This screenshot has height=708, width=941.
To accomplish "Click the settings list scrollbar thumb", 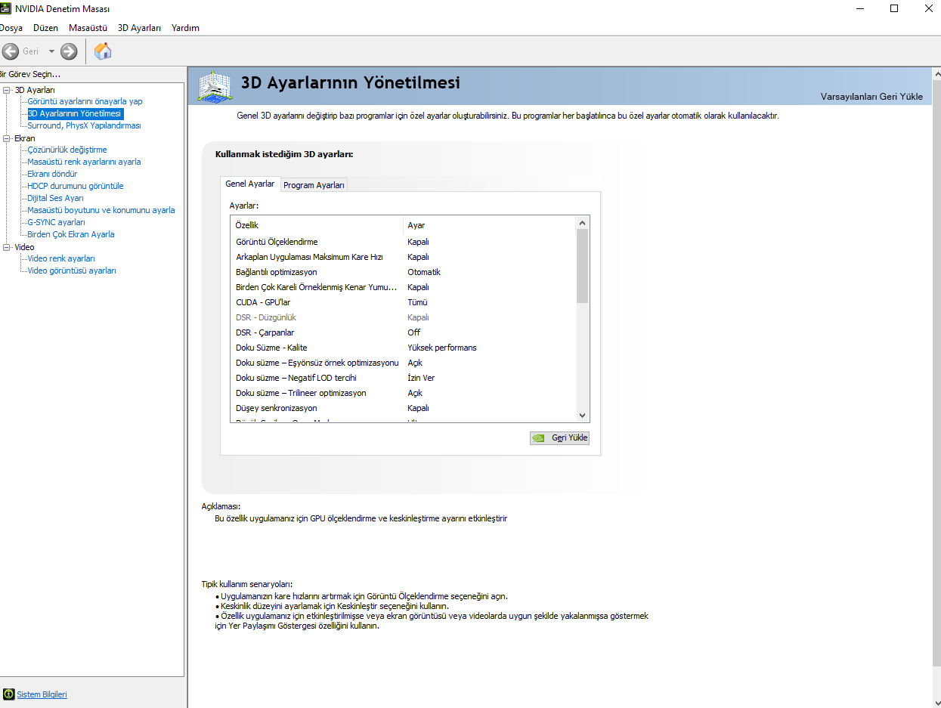I will tap(582, 266).
